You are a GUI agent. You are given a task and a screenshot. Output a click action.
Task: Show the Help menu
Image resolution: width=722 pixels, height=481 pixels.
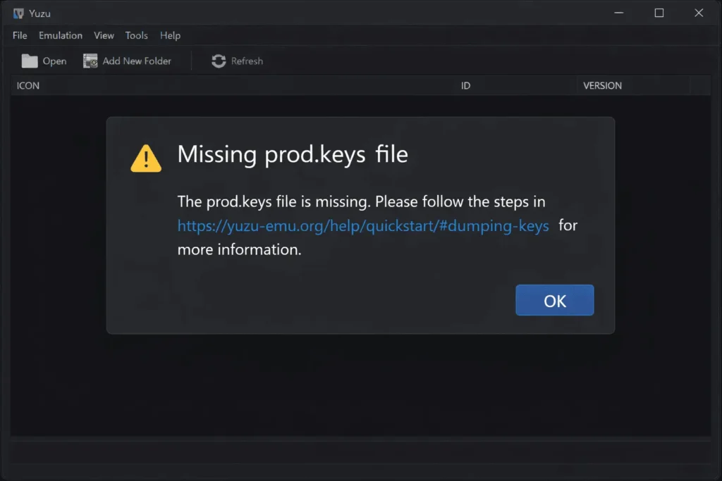(170, 35)
